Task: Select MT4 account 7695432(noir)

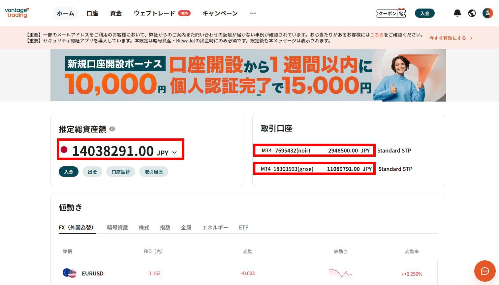Action: (x=314, y=151)
